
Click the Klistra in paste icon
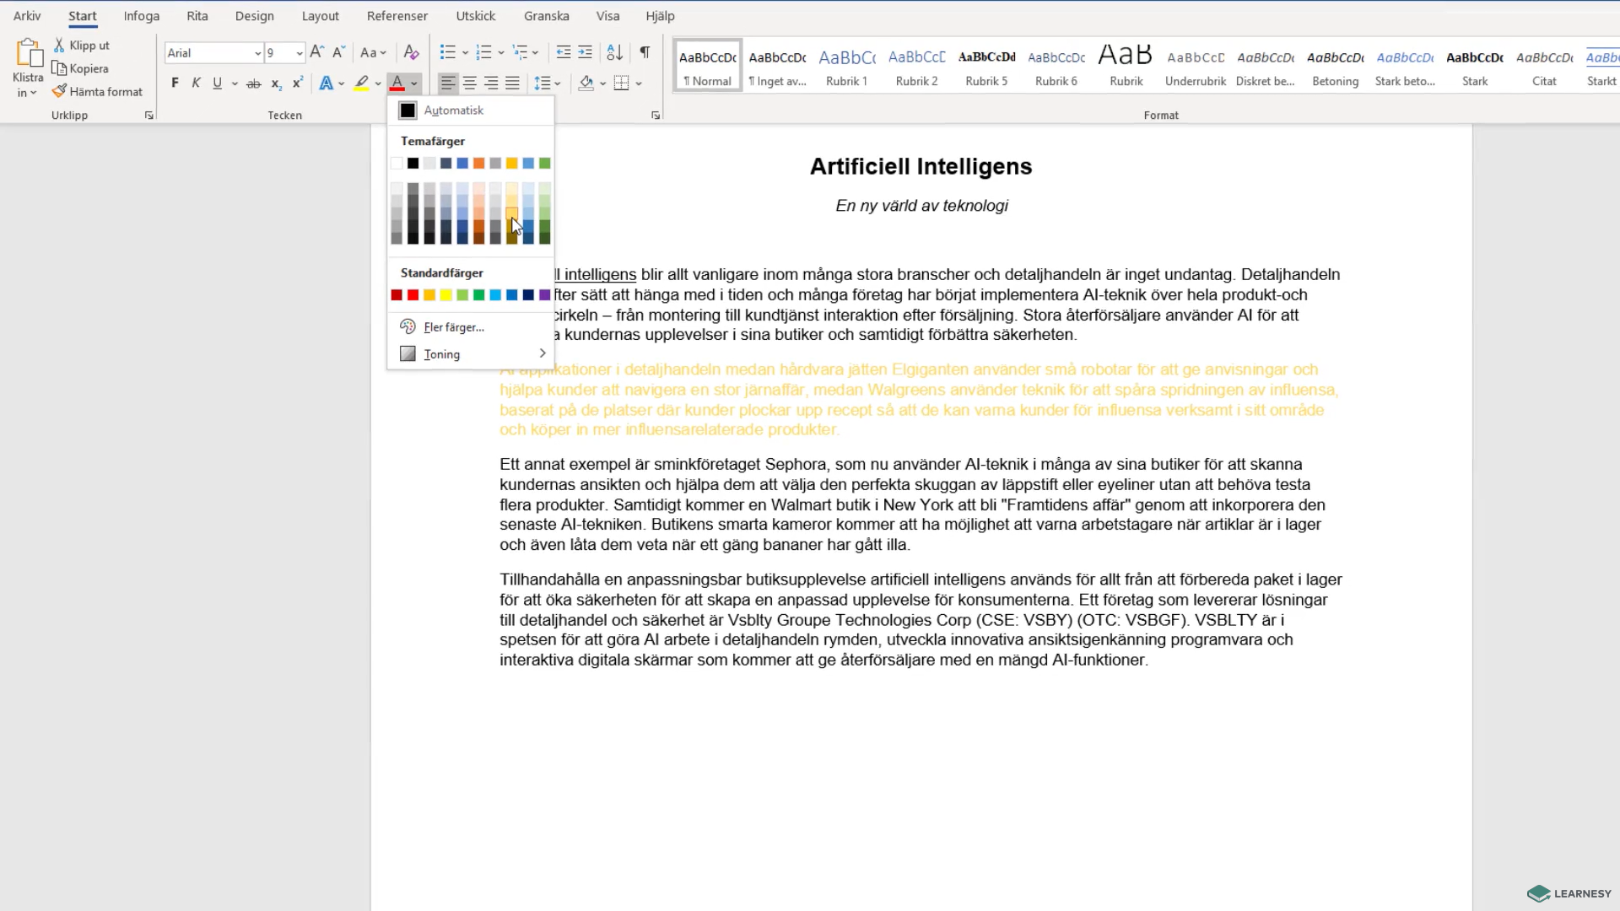tap(28, 53)
